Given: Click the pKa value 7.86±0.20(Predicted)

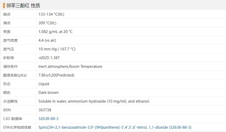Looking at the screenshot, I should pos(56,75).
